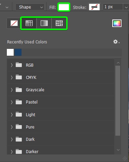The height and width of the screenshot is (162, 129).
Task: Expand the Pastel swatch group
Action: [x=12, y=102]
